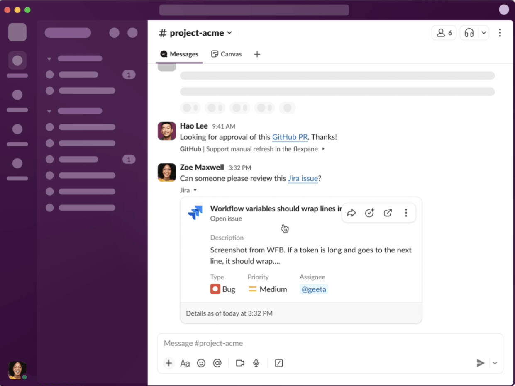
Task: Record a video clip with camera icon
Action: [x=240, y=363]
